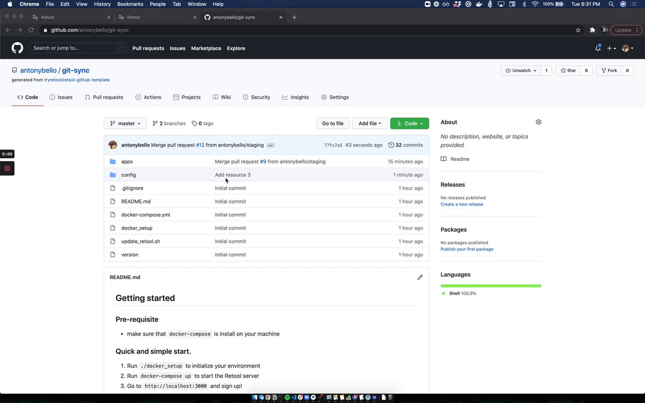Open pull request #12 link
The width and height of the screenshot is (645, 403).
[x=200, y=145]
